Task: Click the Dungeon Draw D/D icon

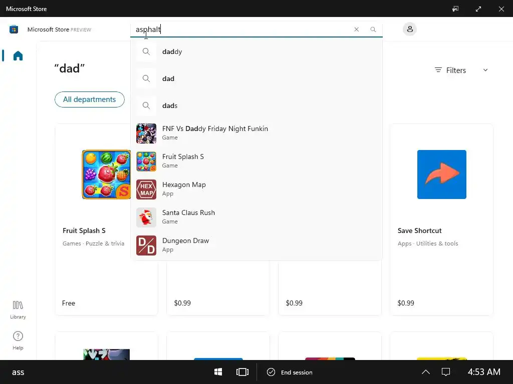Action: [146, 245]
